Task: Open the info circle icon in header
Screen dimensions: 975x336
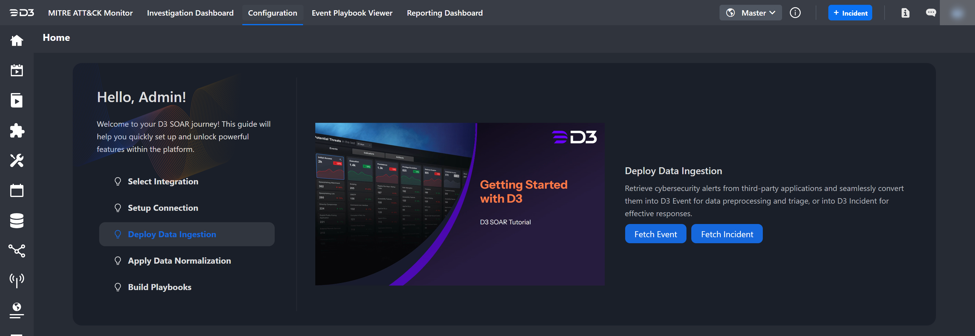Action: 795,13
